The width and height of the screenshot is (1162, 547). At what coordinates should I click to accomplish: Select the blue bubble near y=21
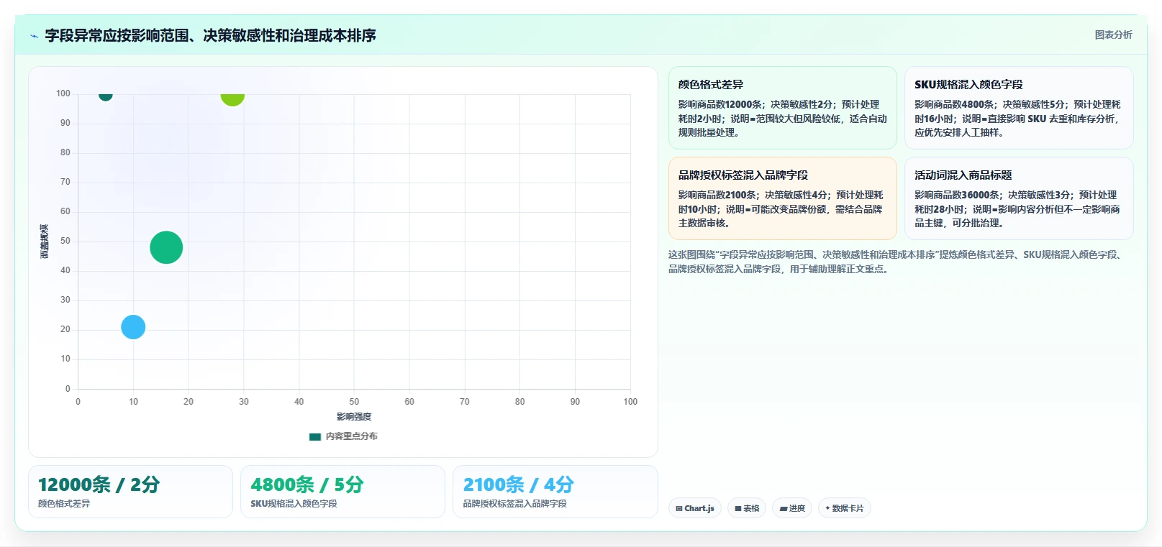tap(133, 327)
